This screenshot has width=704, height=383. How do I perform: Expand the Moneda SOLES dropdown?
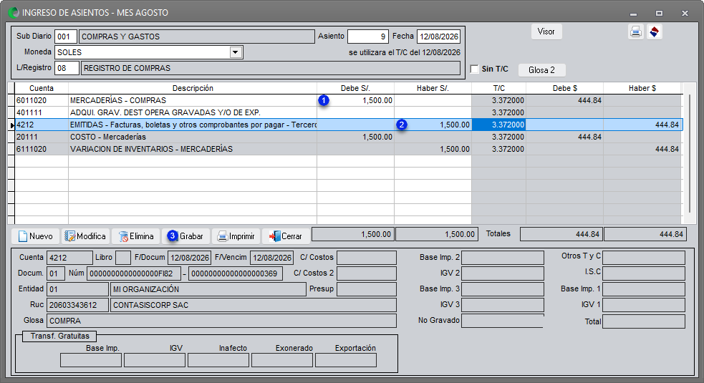click(236, 52)
